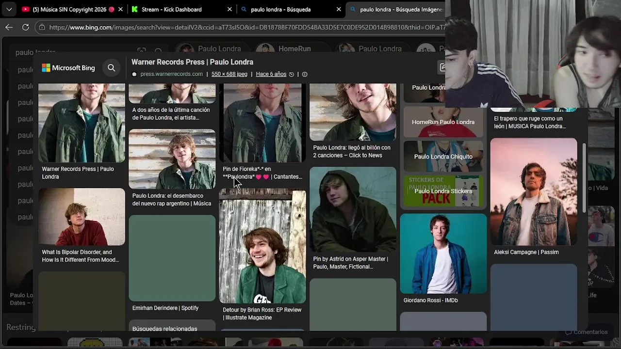Click the background page search magnifier icon
This screenshot has height=349, width=621.
(158, 51)
